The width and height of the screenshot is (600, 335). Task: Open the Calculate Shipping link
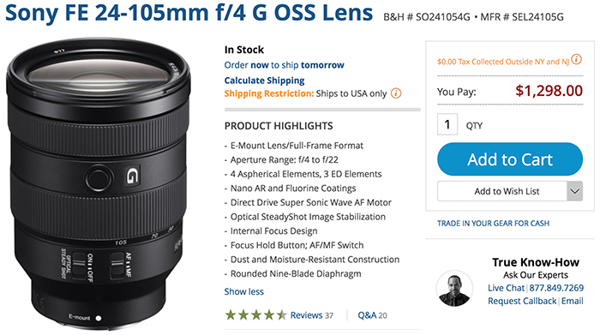click(x=264, y=81)
